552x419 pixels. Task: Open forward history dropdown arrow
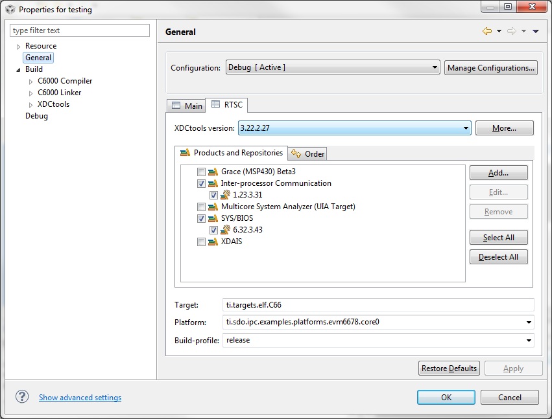524,31
